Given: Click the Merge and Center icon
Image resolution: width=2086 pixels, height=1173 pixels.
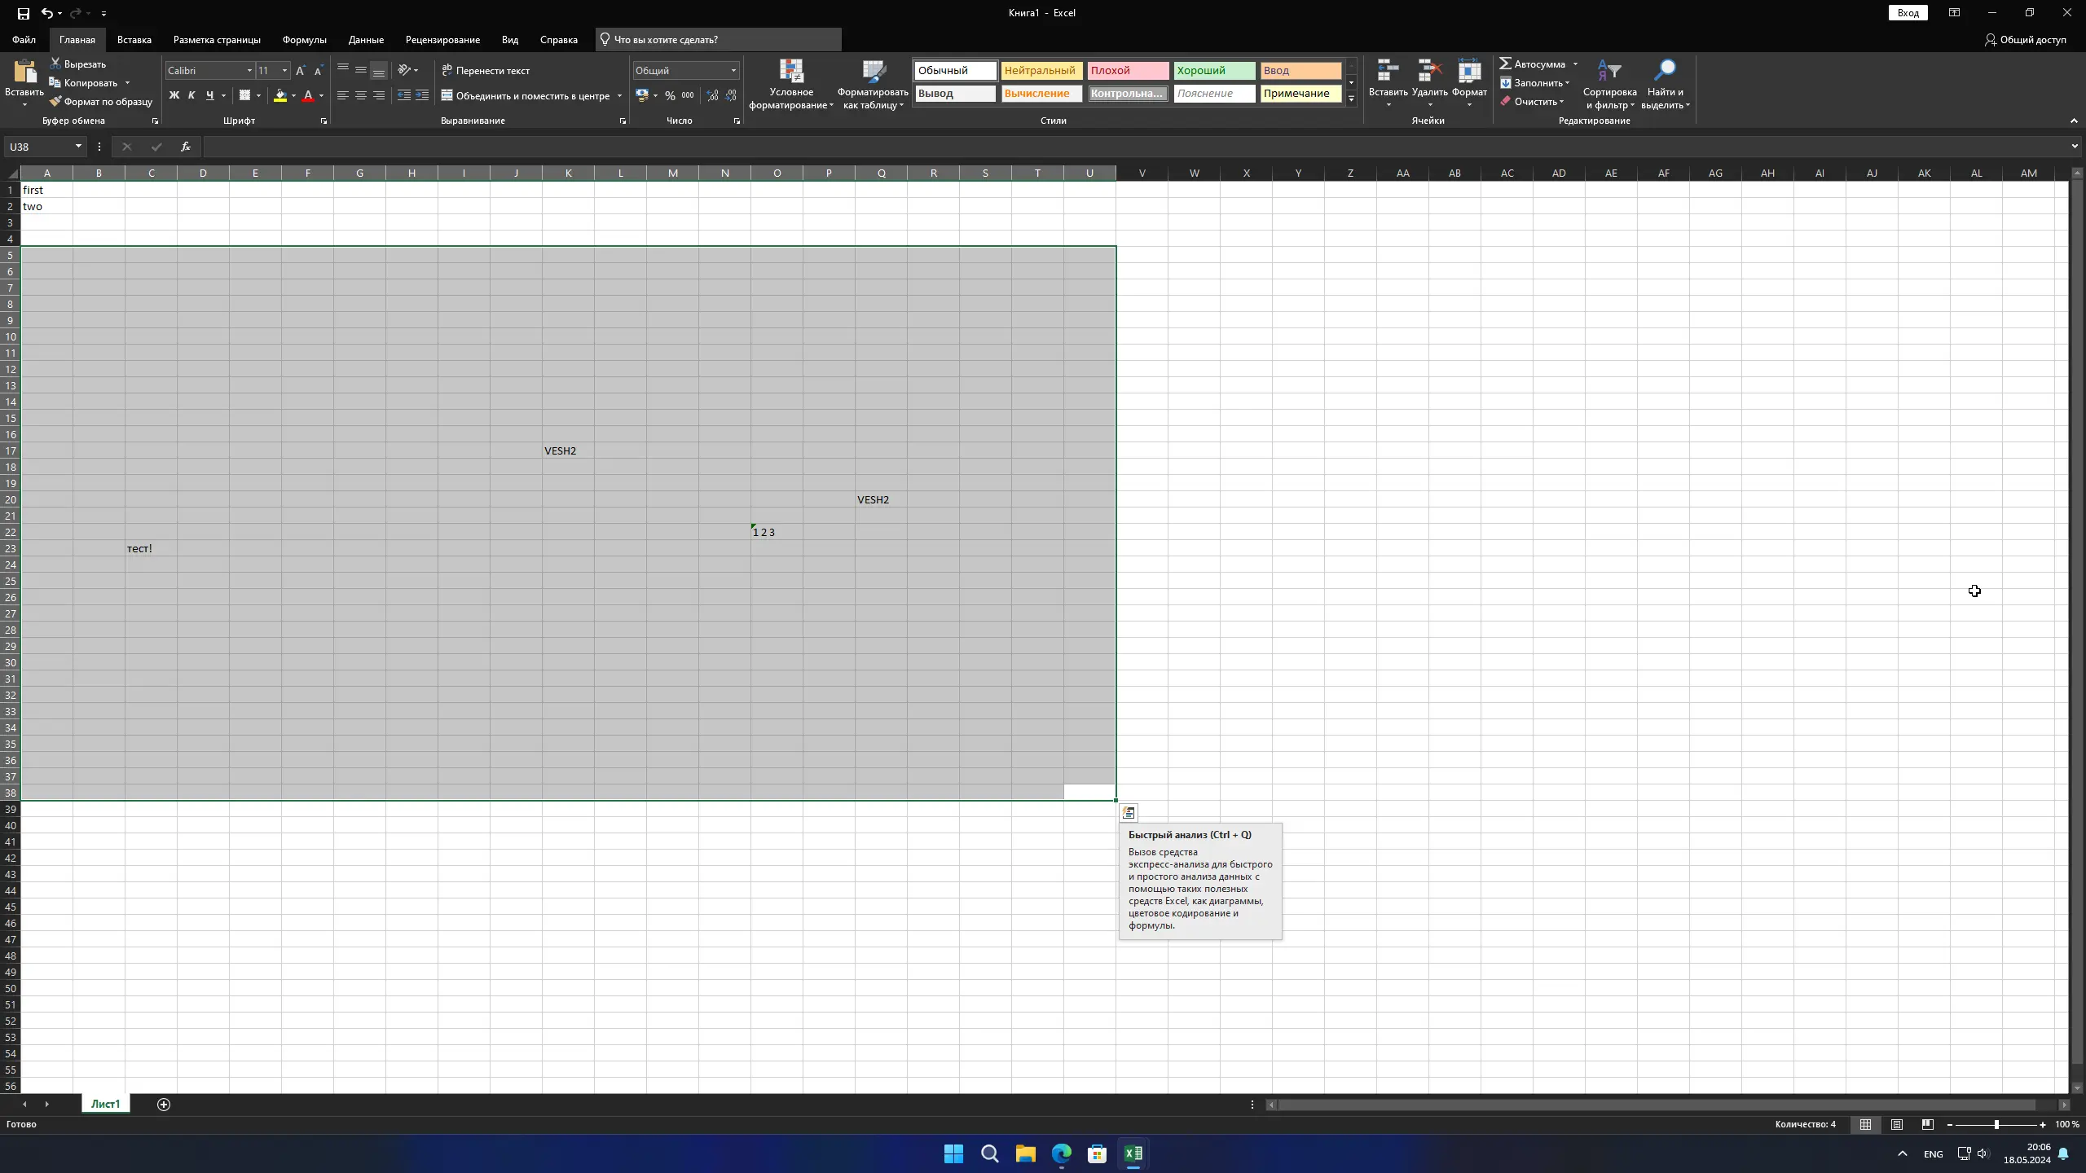Looking at the screenshot, I should click(x=447, y=95).
